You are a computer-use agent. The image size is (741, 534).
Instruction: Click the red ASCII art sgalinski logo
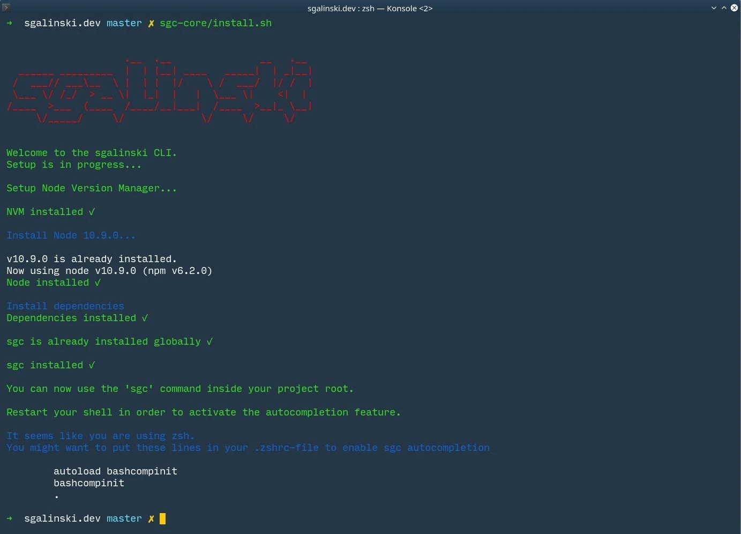[x=160, y=91]
